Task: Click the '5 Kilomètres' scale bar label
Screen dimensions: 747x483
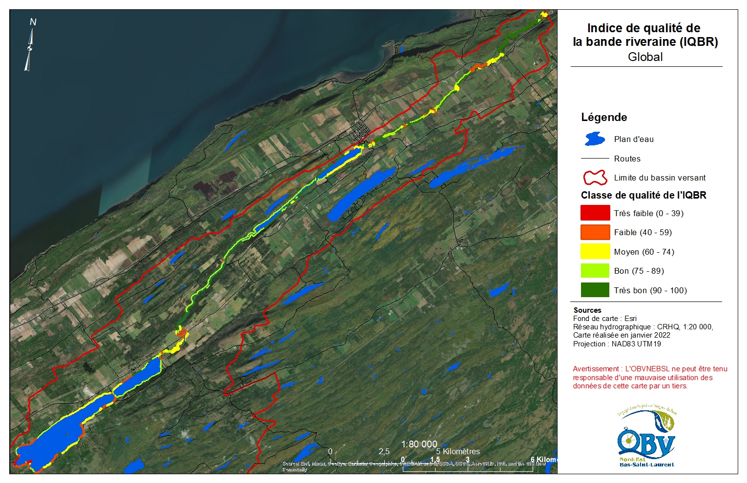Action: 458,452
